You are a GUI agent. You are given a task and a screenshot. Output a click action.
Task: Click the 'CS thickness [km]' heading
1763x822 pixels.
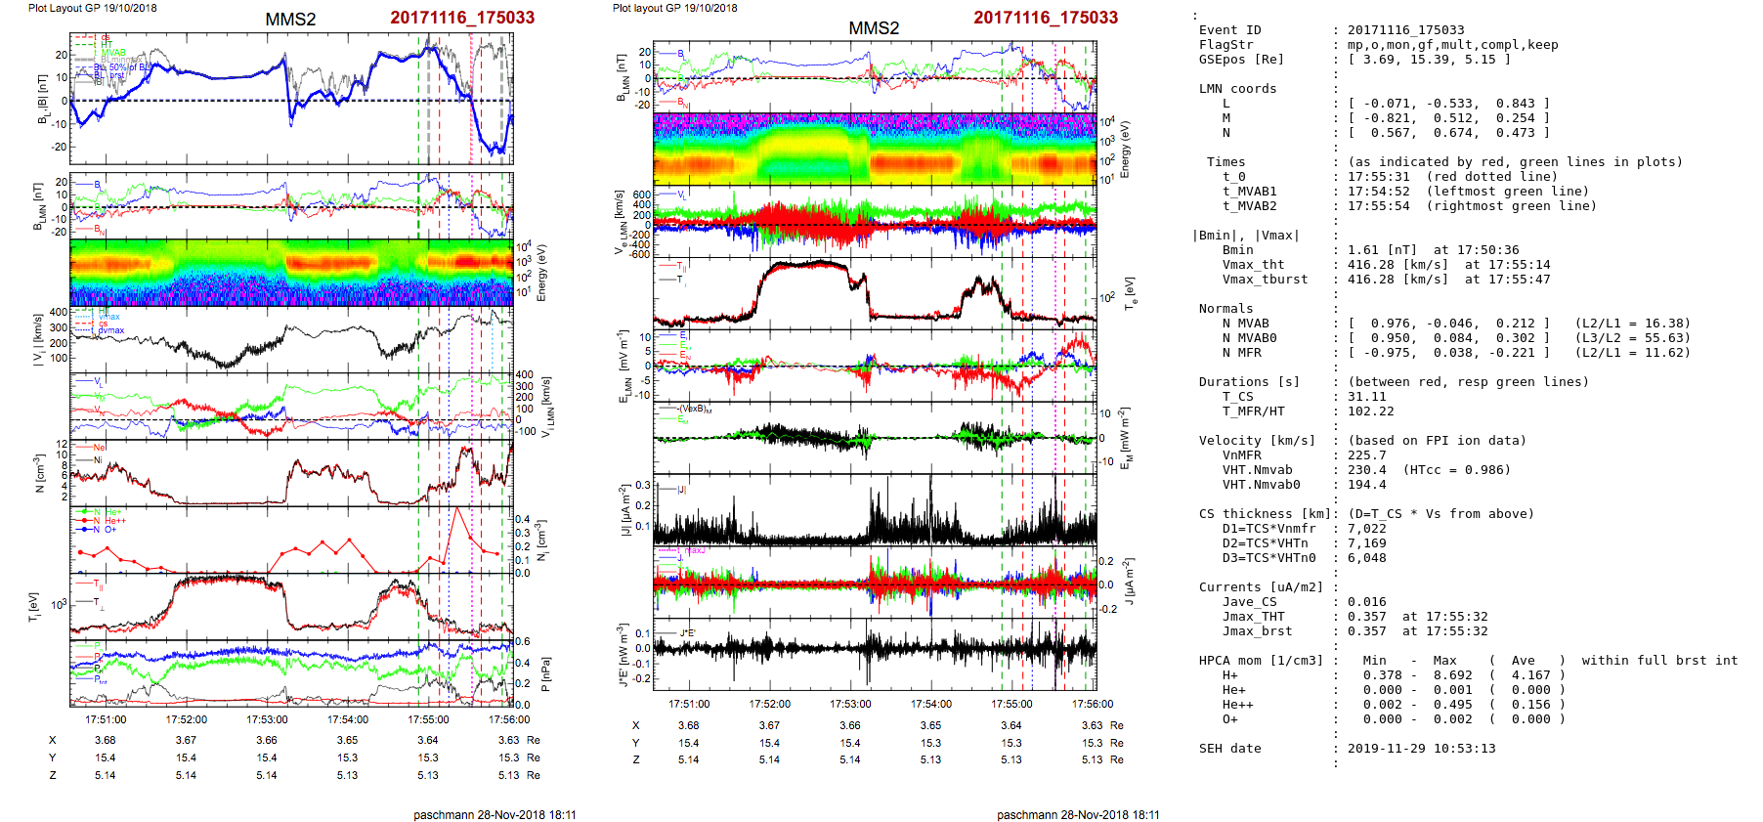point(1265,514)
